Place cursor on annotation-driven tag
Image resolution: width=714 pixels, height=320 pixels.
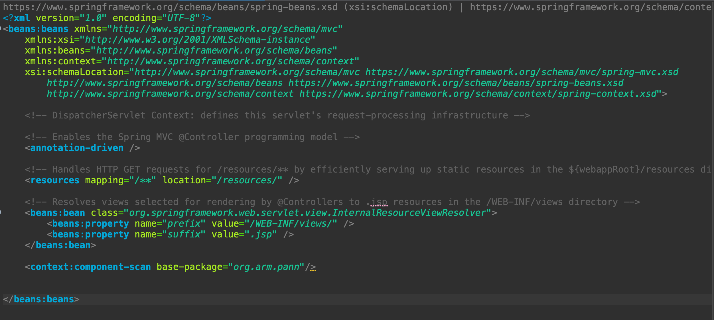[77, 148]
